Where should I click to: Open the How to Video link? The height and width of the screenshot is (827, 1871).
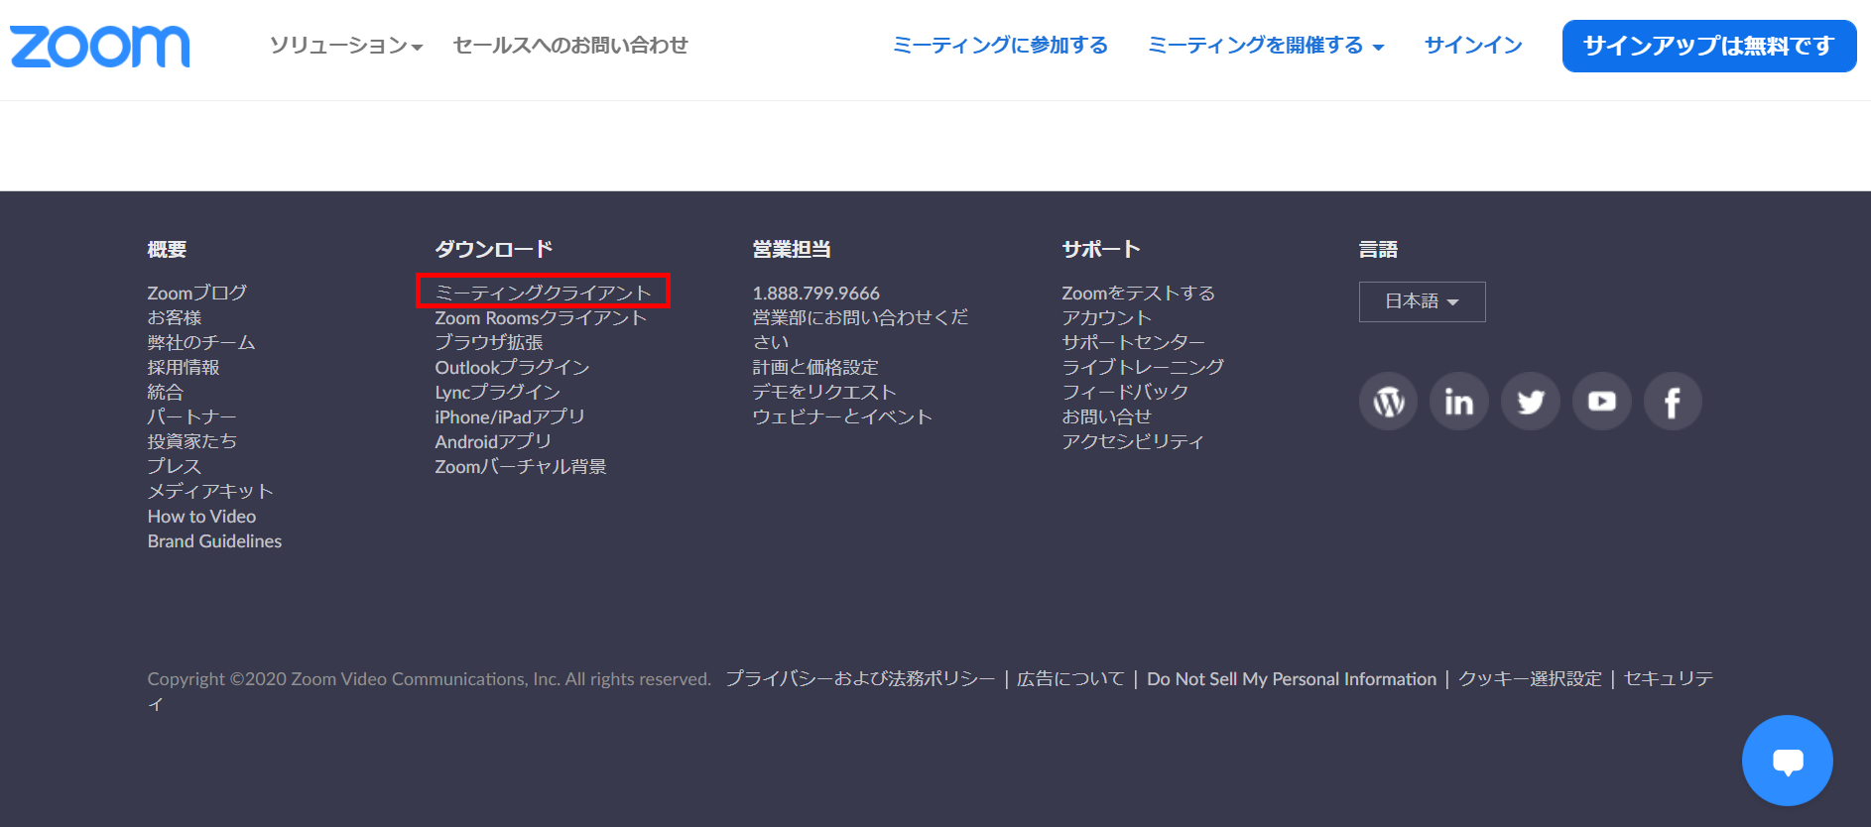click(x=201, y=516)
